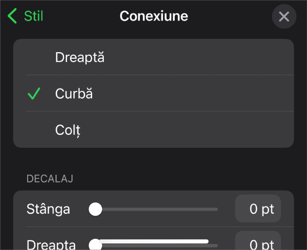Choose the Curbă connection option
Viewport: 307px width, 250px height.
point(74,94)
